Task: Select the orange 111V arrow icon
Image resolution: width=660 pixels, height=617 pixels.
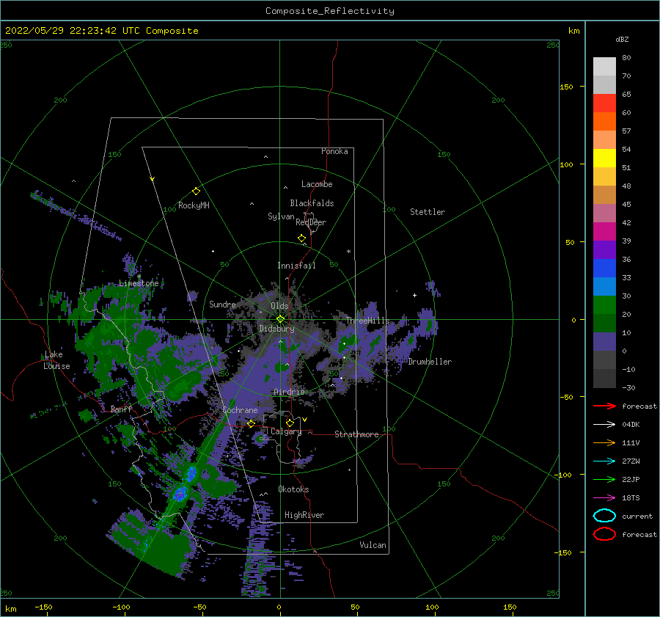Action: click(604, 442)
